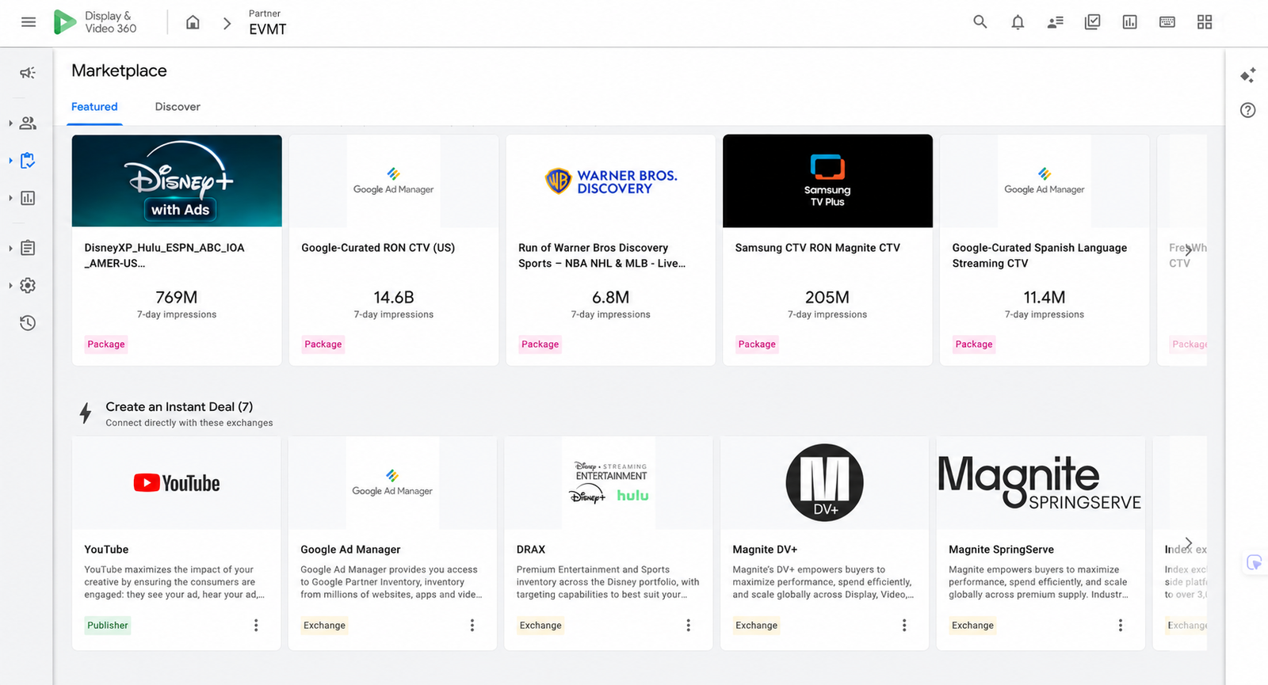1268x685 pixels.
Task: Show more featured packages with right chevron
Action: (1188, 249)
